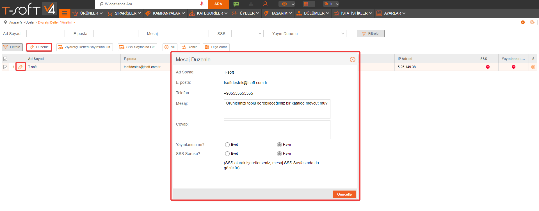Click the Mesaj filter field
The height and width of the screenshot is (211, 539).
pos(185,34)
